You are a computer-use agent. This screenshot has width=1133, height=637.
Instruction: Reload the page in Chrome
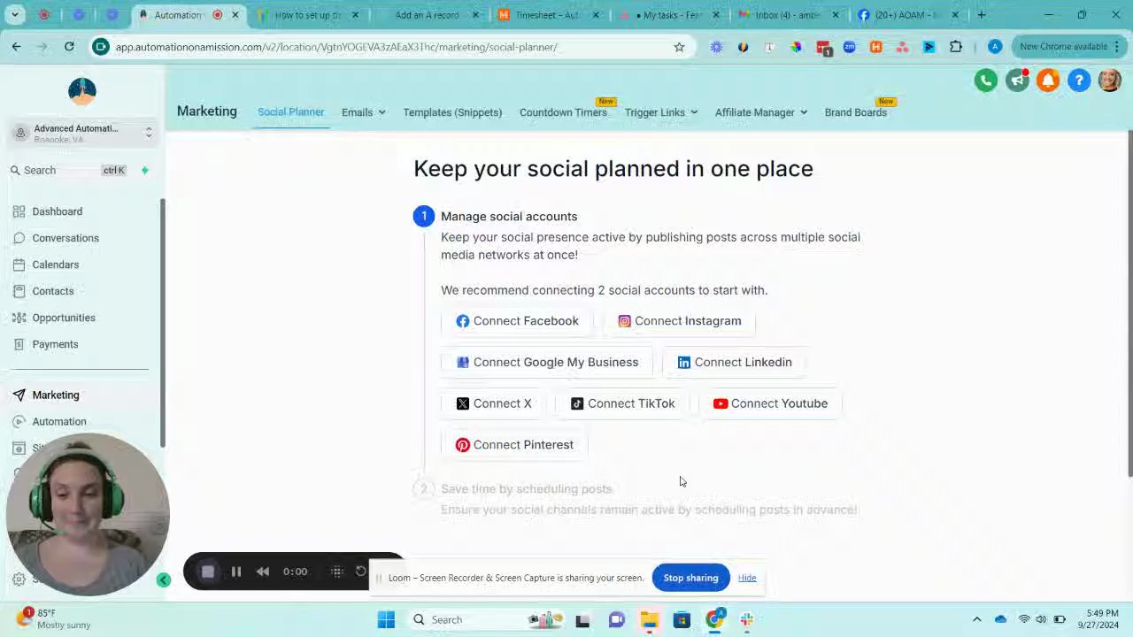click(69, 46)
